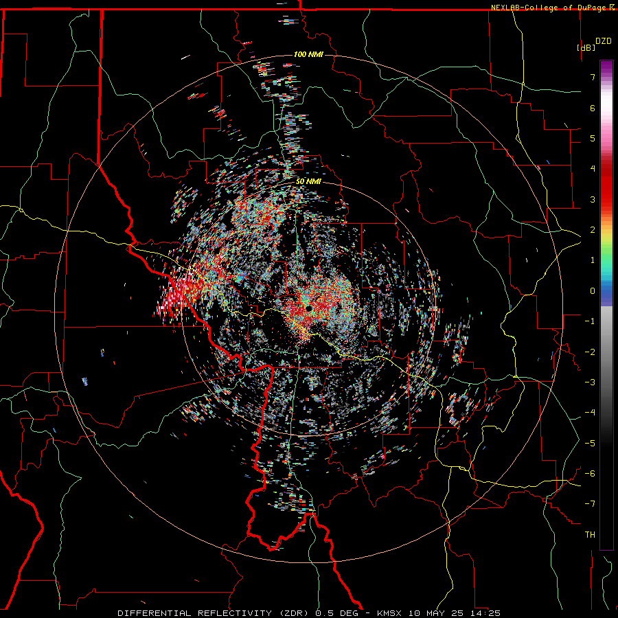Click the 7 value on color scale
618x618 pixels.
pos(593,77)
